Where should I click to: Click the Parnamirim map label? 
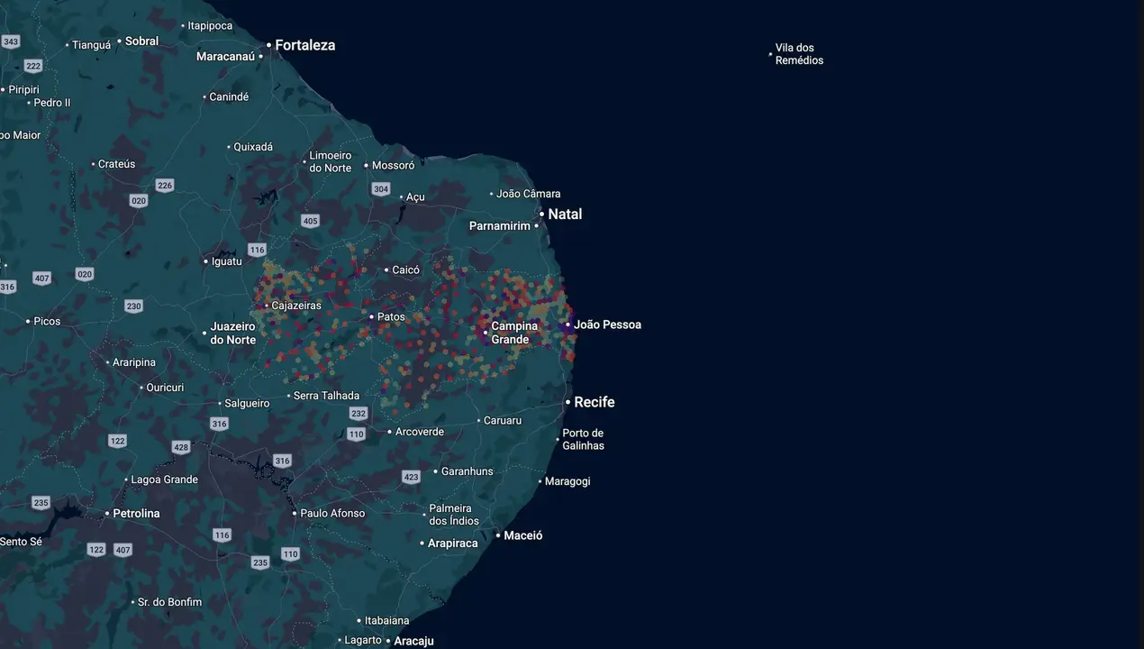(x=500, y=226)
